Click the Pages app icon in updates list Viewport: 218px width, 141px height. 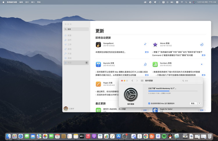pyautogui.click(x=98, y=84)
